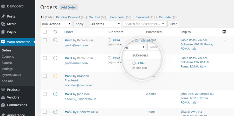Image resolution: width=234 pixels, height=116 pixels.
Task: Filter by Pending Payment orders
Action: [x=68, y=17]
